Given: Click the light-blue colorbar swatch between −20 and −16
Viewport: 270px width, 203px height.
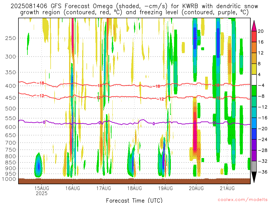Looking at the screenshot, I should 254,123.
